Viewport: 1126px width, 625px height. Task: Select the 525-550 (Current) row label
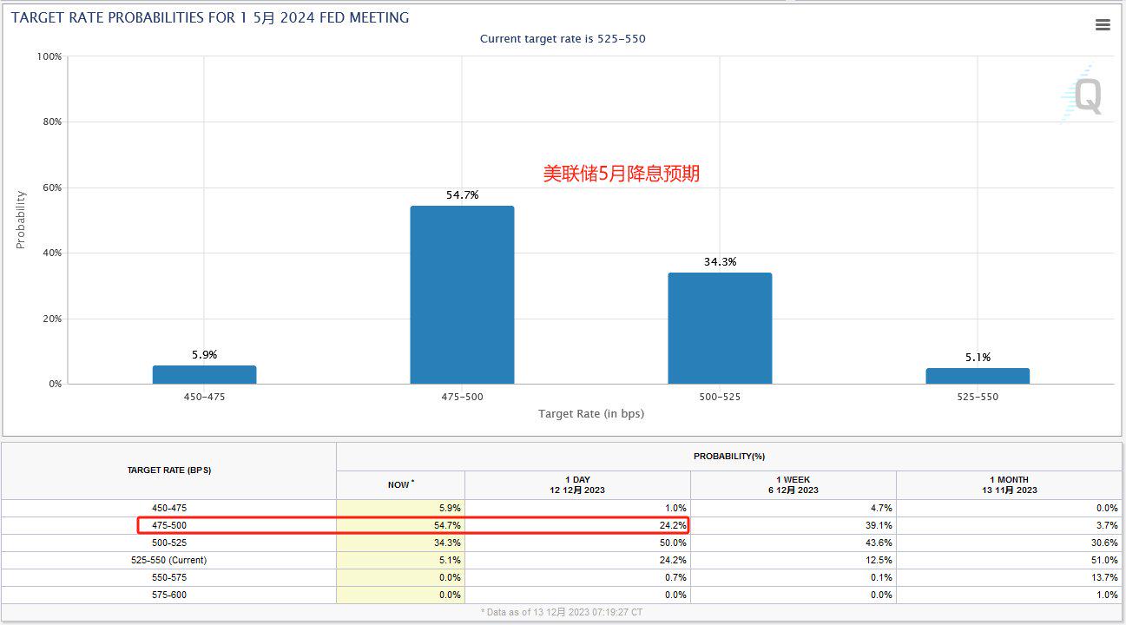[169, 560]
